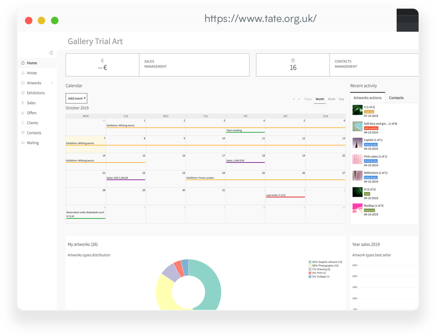Collapse the sidebar with the hamburger icon

point(51,53)
